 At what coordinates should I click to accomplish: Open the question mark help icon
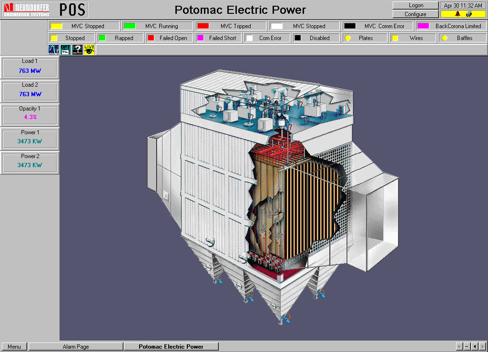click(x=77, y=50)
